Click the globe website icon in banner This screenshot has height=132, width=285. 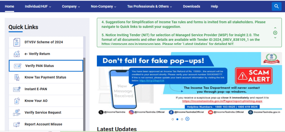coord(250,112)
